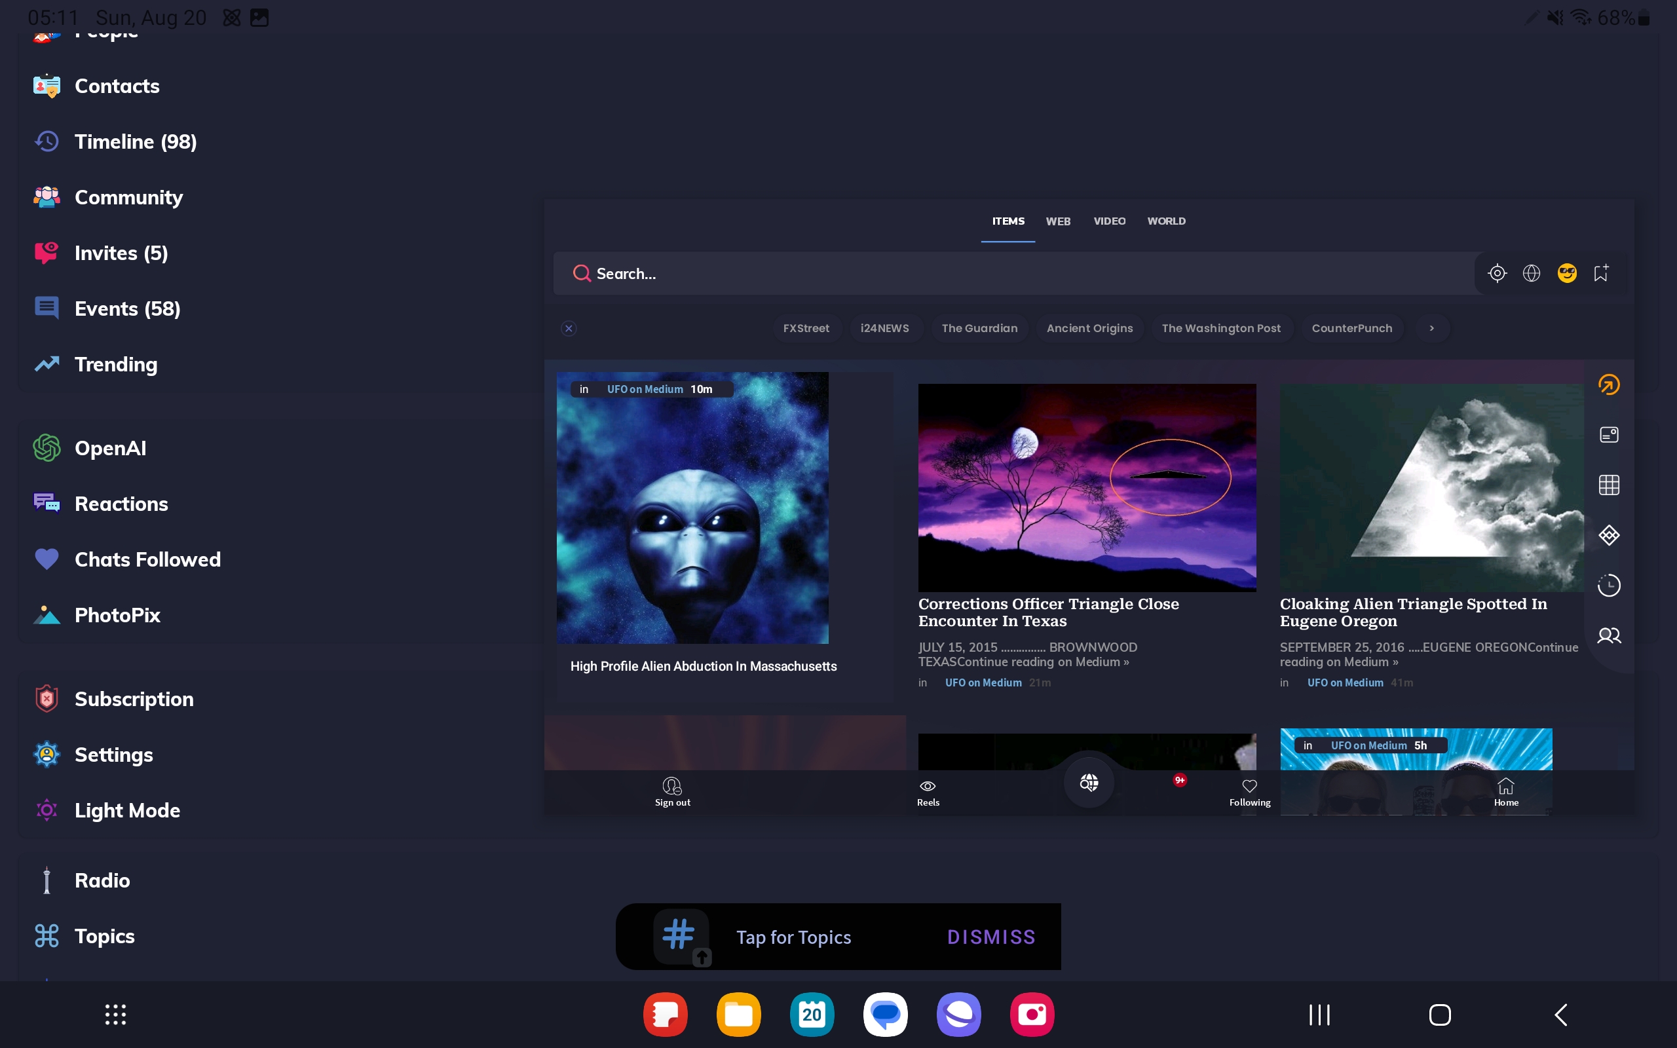Open the grid view icon in right rail
This screenshot has height=1048, width=1677.
tap(1608, 485)
